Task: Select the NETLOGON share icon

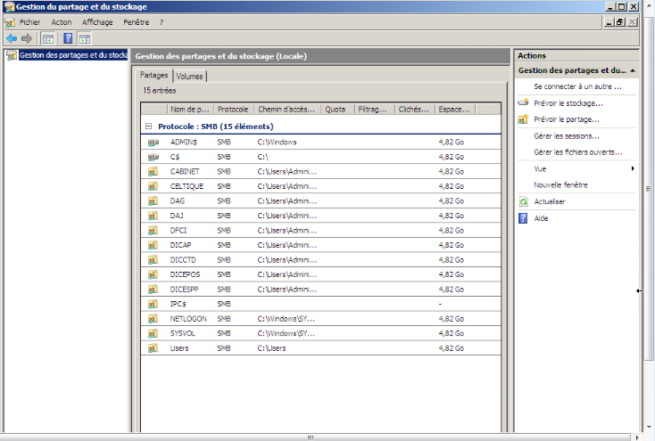Action: pos(152,319)
